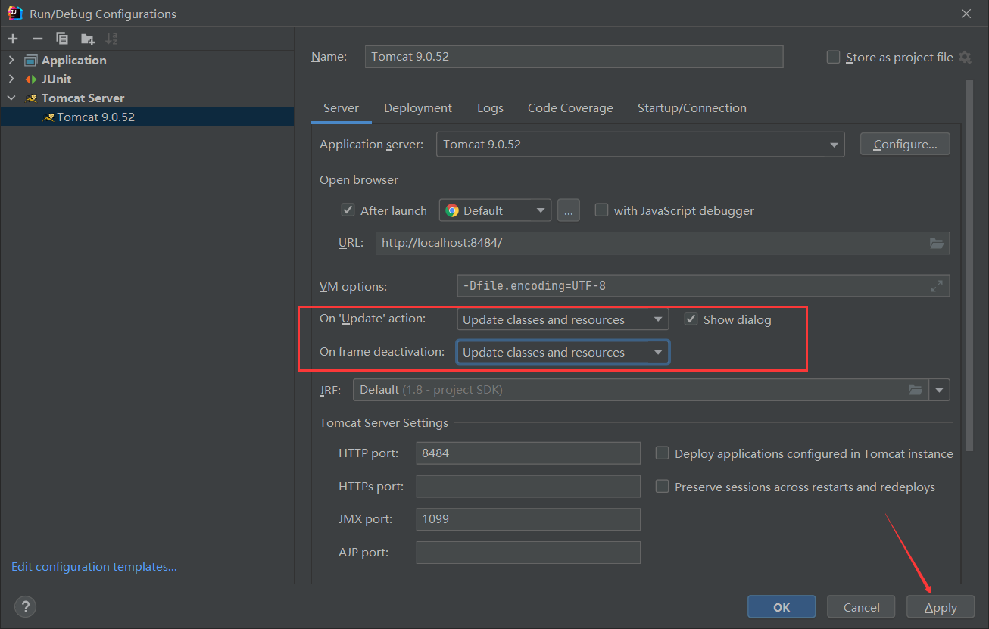Click folder icon in JRE field
The height and width of the screenshot is (629, 989).
click(916, 390)
